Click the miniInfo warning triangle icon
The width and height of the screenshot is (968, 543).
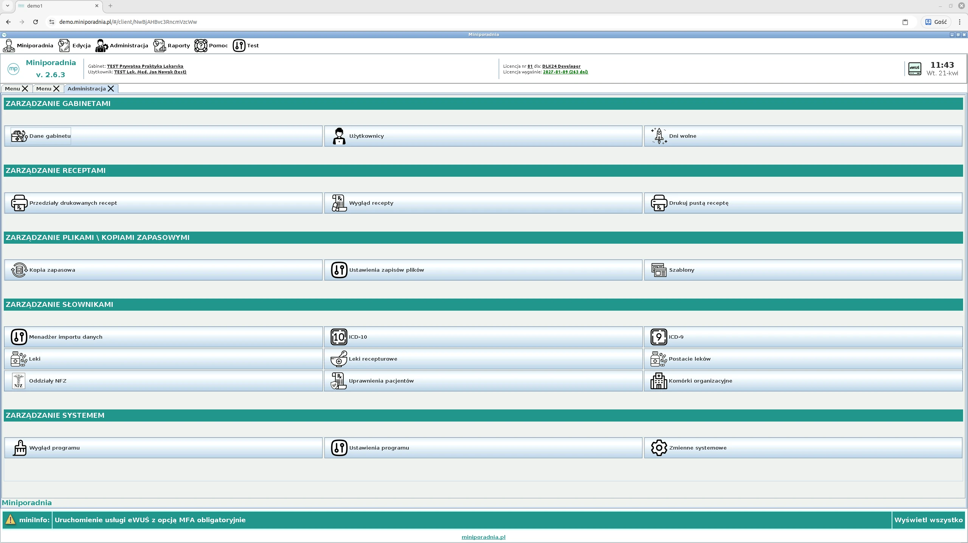10,520
